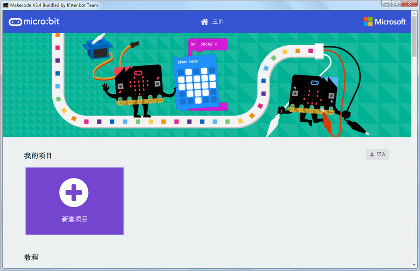The width and height of the screenshot is (420, 271).
Task: Click the 'on shake' block in banner
Action: click(x=208, y=44)
